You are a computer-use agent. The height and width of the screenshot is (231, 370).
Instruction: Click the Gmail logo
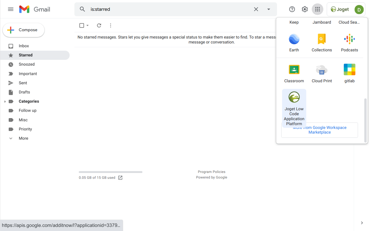[35, 9]
